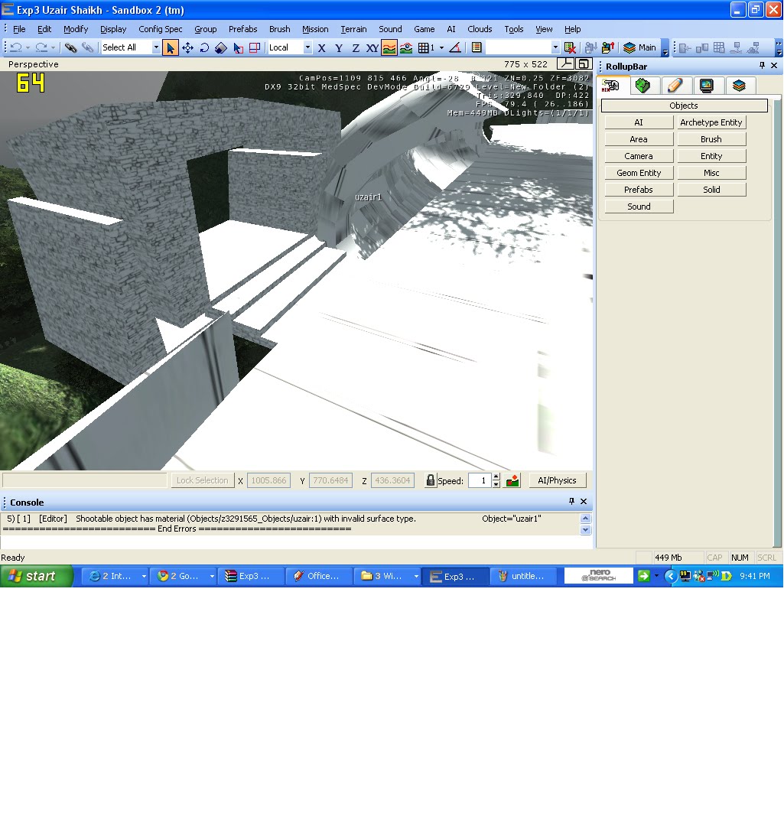Click the AI objects button
This screenshot has width=784, height=823.
639,122
